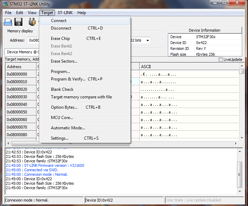Click the Device ID value 0x422 in Device Information

tap(201, 43)
